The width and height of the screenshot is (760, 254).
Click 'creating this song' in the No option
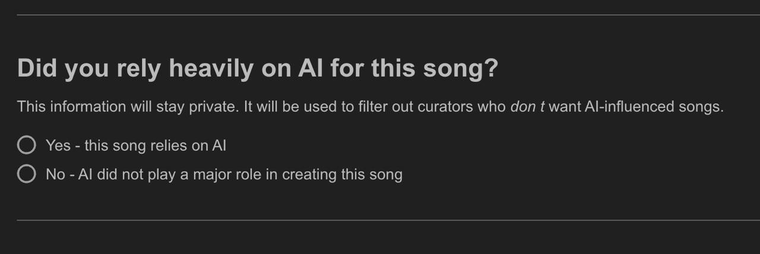342,174
